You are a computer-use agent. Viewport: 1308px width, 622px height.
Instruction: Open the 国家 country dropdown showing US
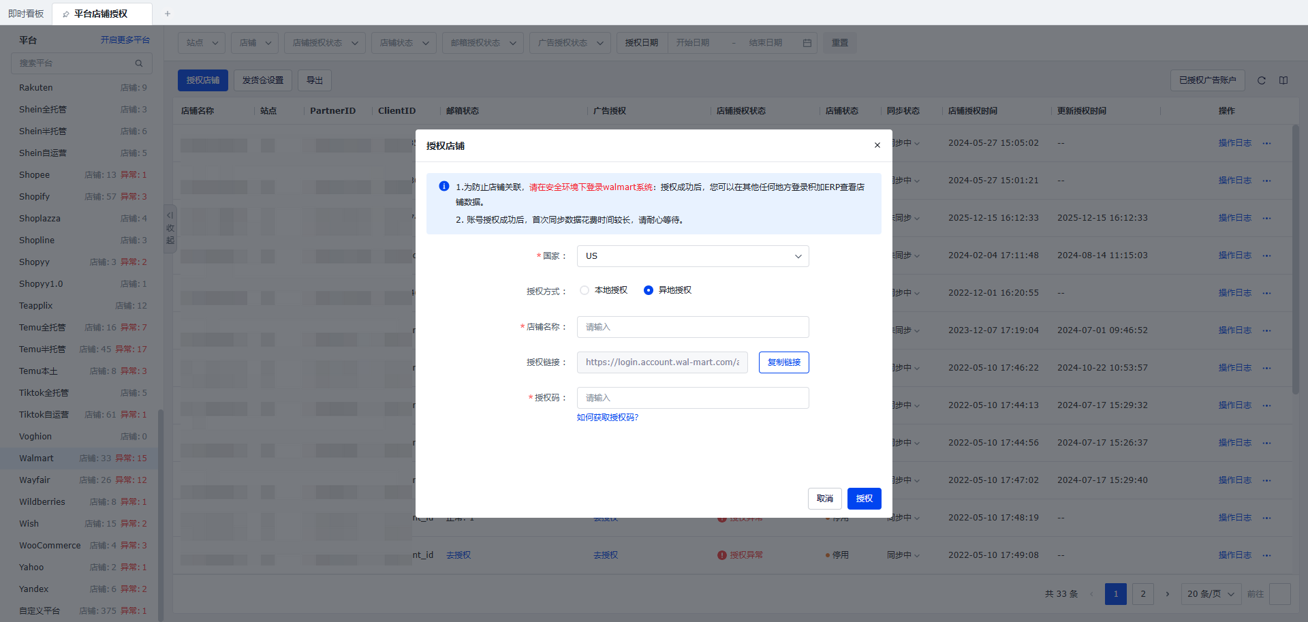point(693,256)
